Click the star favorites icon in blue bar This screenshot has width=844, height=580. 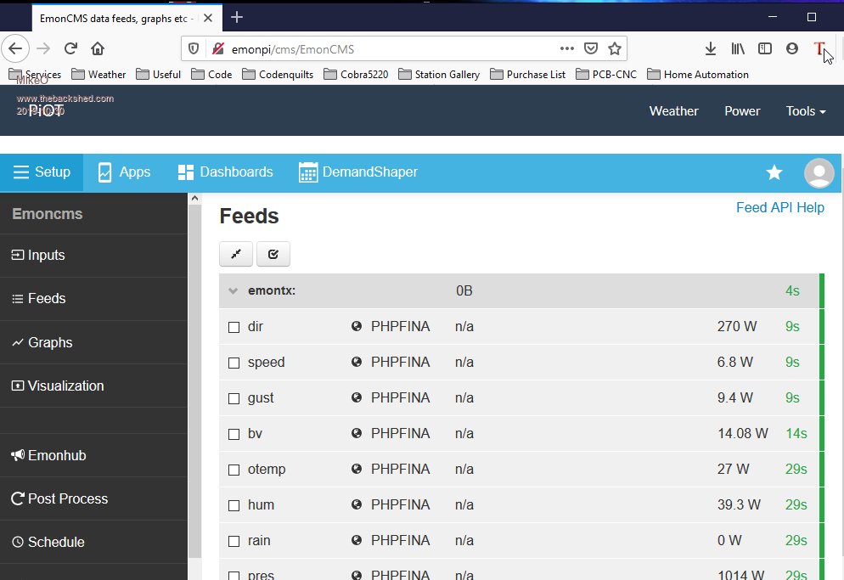(774, 172)
